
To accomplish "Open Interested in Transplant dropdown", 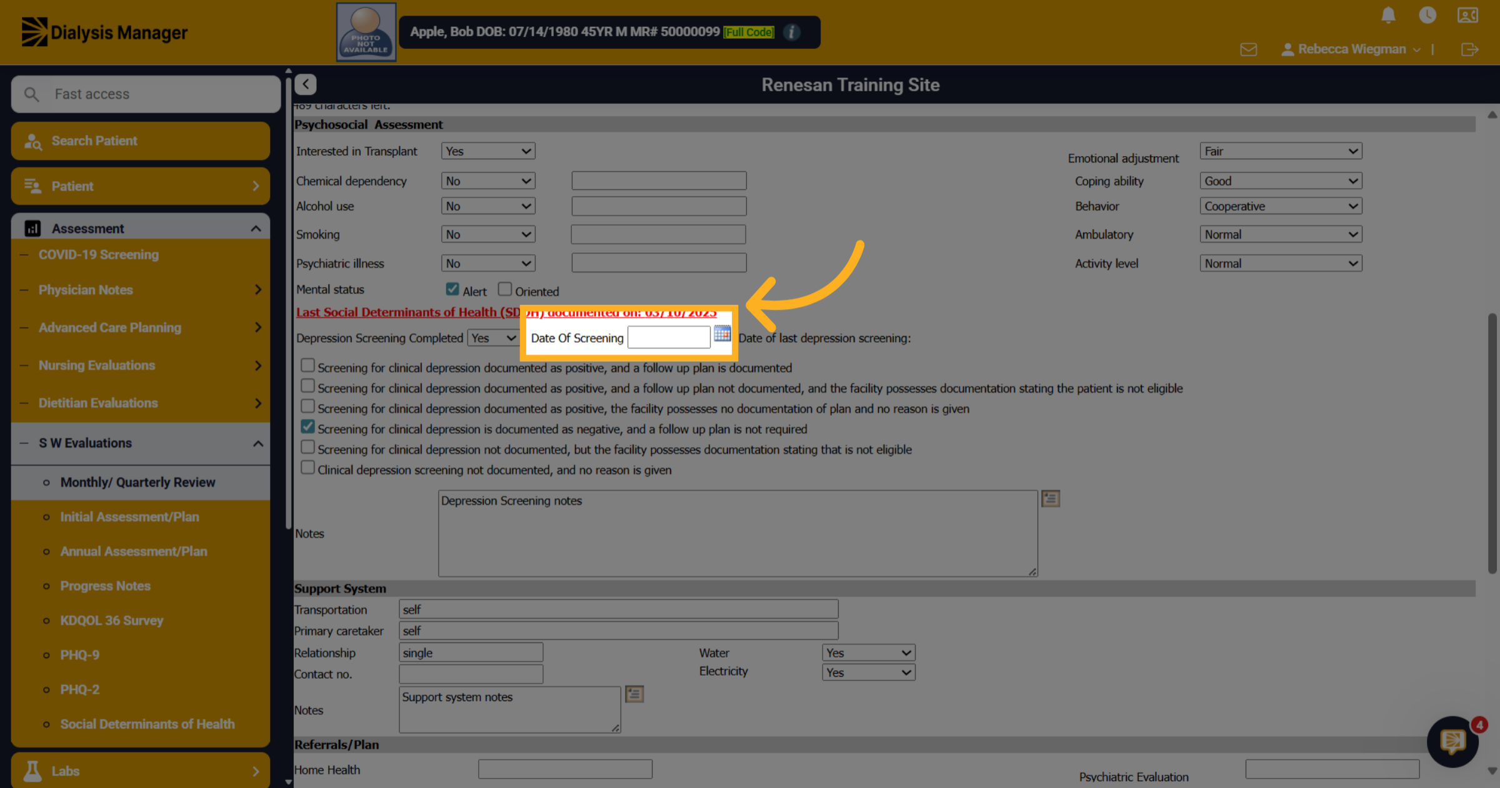I will pos(488,151).
